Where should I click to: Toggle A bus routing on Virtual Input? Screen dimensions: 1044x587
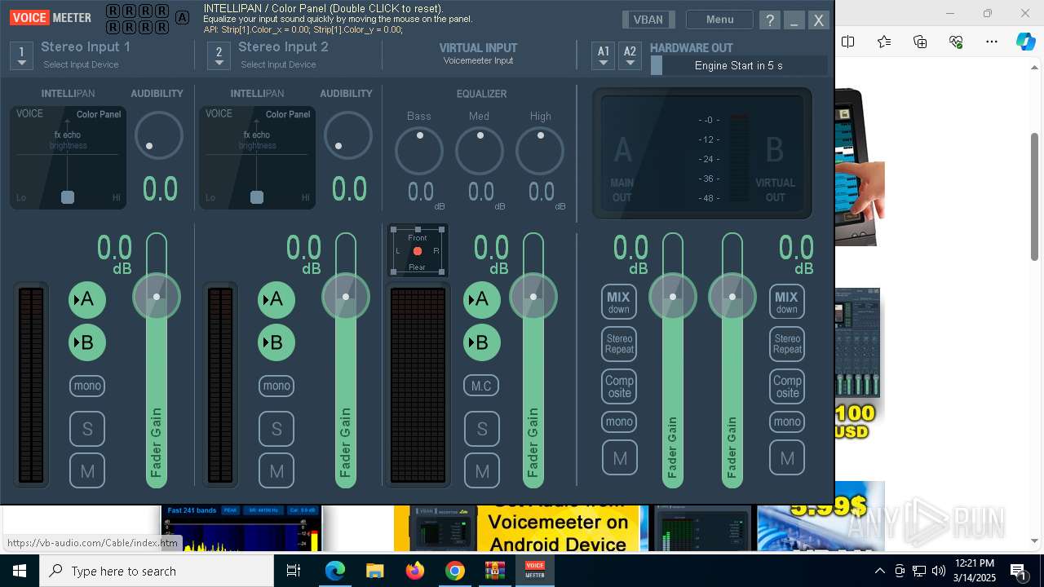(x=482, y=300)
